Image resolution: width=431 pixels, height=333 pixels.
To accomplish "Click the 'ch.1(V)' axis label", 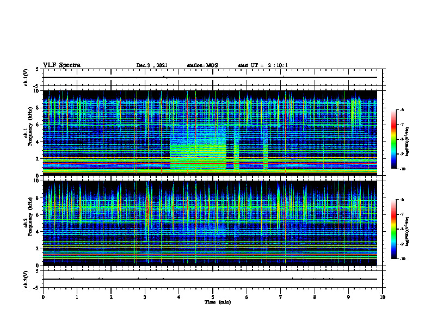I will pyautogui.click(x=26, y=77).
